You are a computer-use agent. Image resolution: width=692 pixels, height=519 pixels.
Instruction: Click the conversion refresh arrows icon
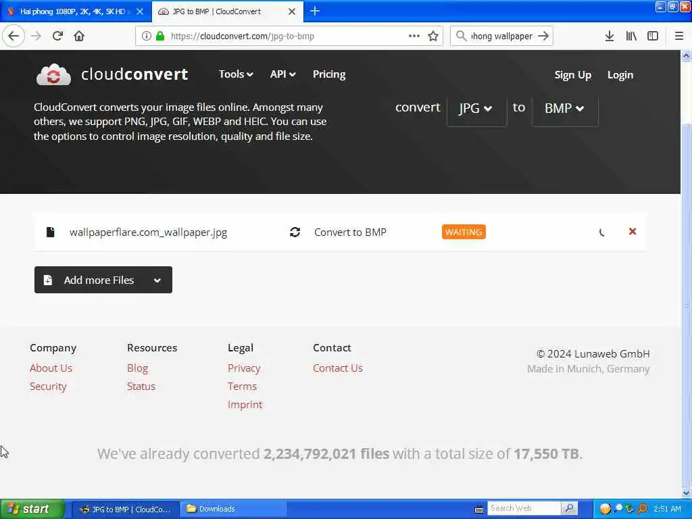point(295,232)
